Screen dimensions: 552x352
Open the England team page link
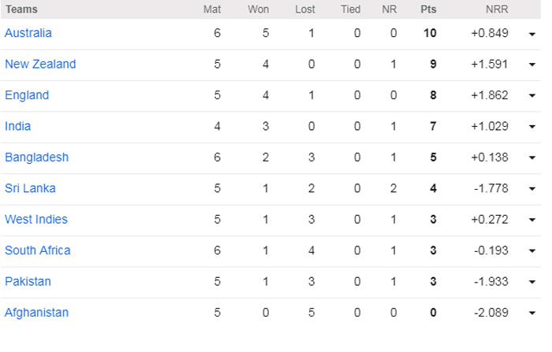pyautogui.click(x=27, y=95)
